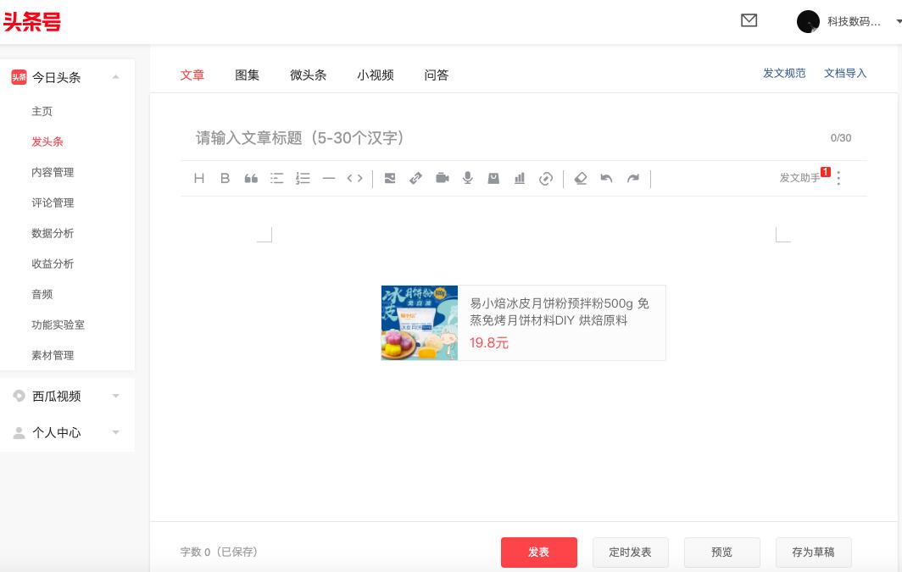Screen dimensions: 902x572
Task: Open messages via the envelope icon
Action: [x=749, y=20]
